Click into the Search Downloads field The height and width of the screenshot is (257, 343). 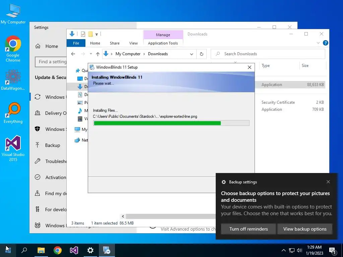pyautogui.click(x=268, y=54)
